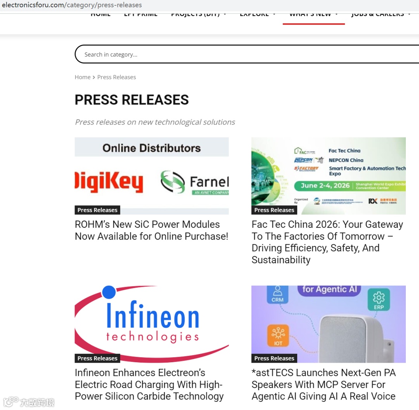
Task: Read ROHM's New SiC Power Modules article
Action: tap(152, 230)
